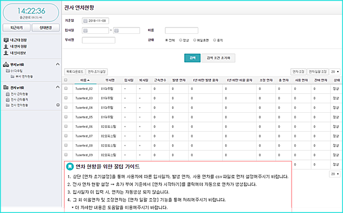Click the 연차 일괄 조정 button
Viewport: 343px width, 213px height.
click(318, 72)
